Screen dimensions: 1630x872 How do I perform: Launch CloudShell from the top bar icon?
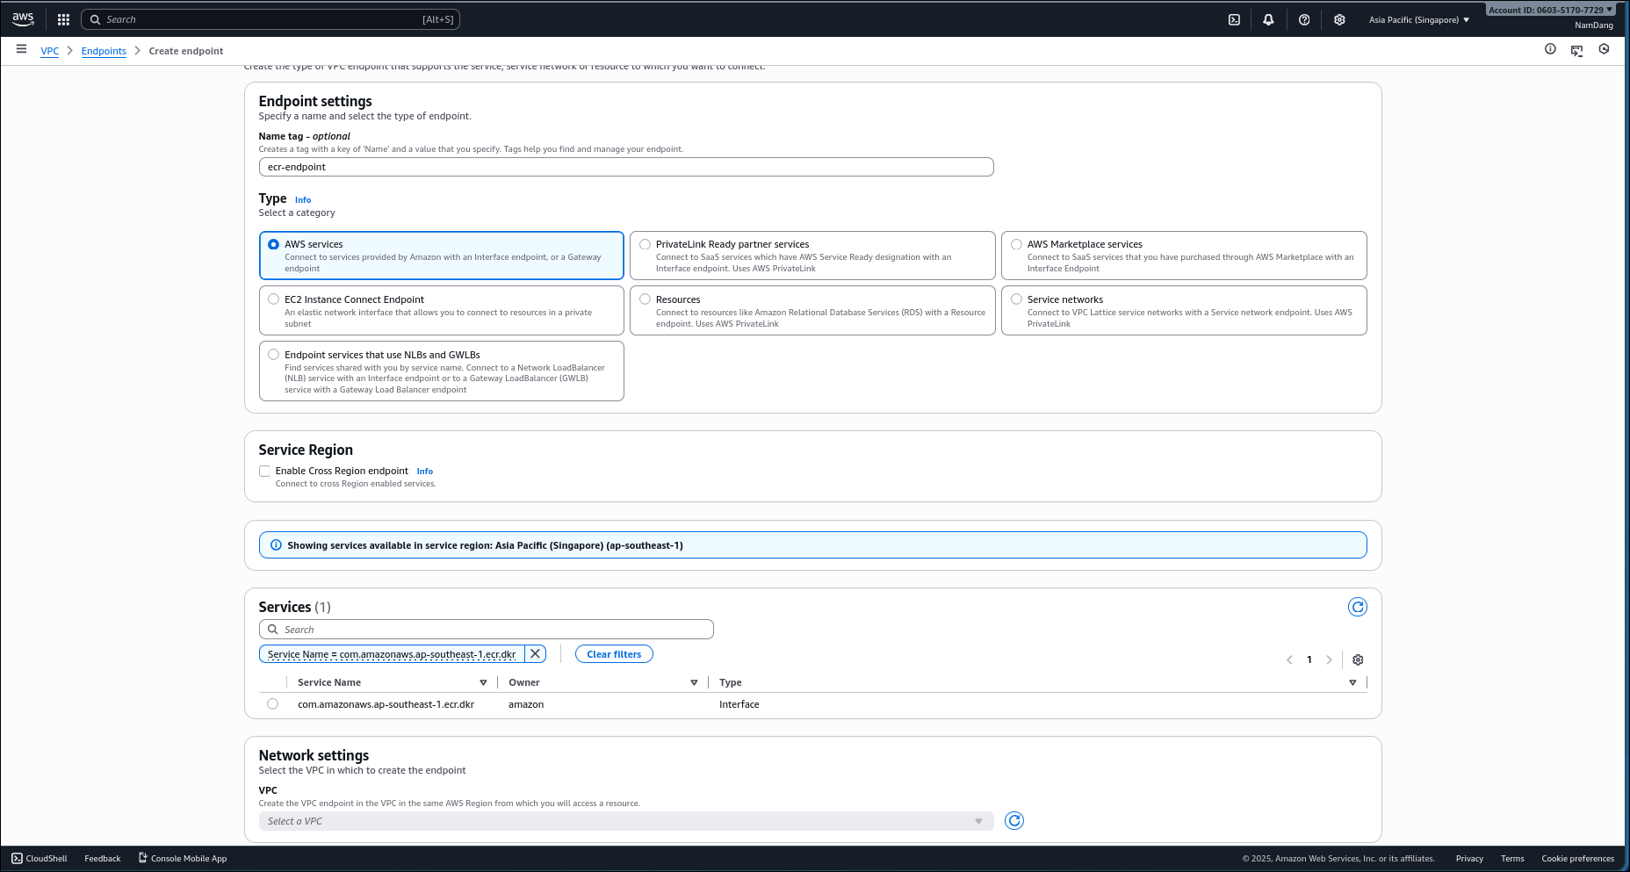pos(1234,19)
